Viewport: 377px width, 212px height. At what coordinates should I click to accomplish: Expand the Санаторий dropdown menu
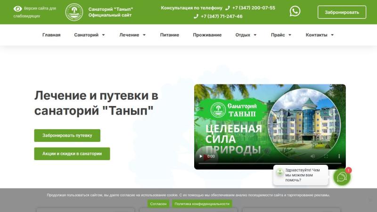pyautogui.click(x=90, y=35)
